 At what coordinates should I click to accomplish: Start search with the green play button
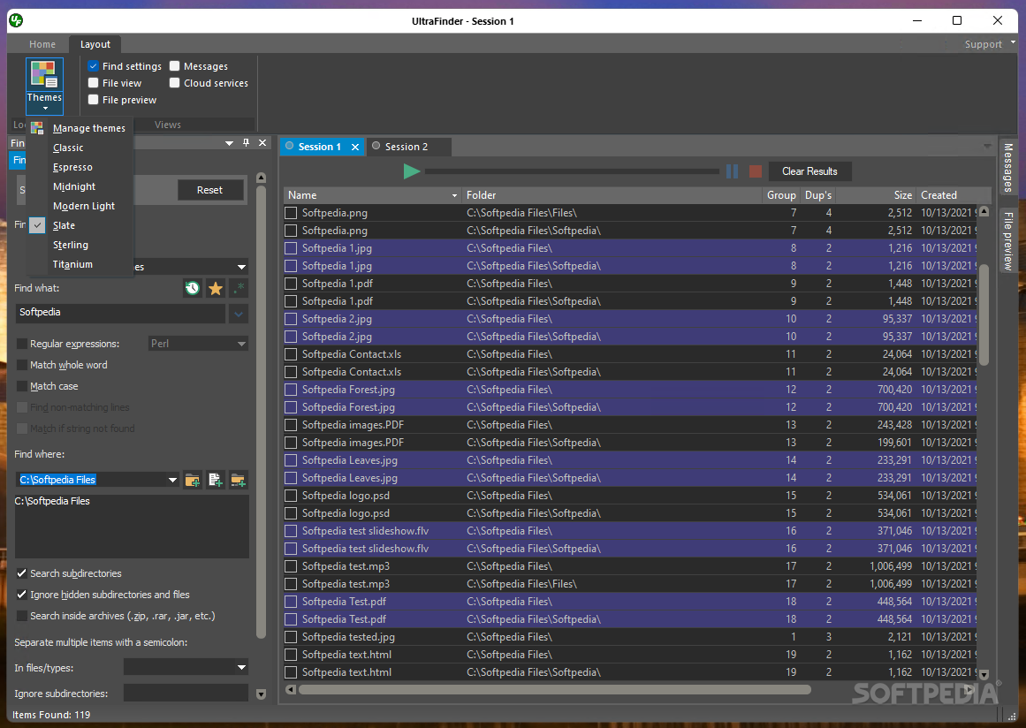click(x=412, y=171)
